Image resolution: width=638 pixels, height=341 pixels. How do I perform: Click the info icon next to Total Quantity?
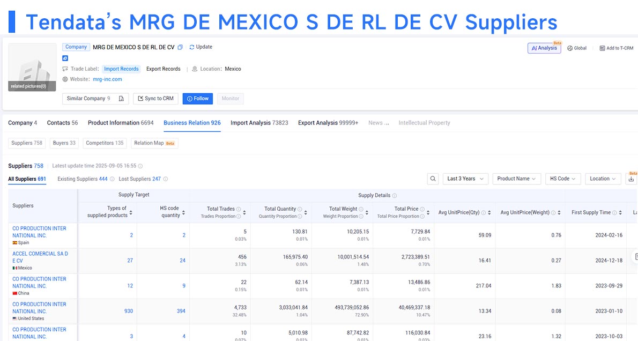click(300, 209)
